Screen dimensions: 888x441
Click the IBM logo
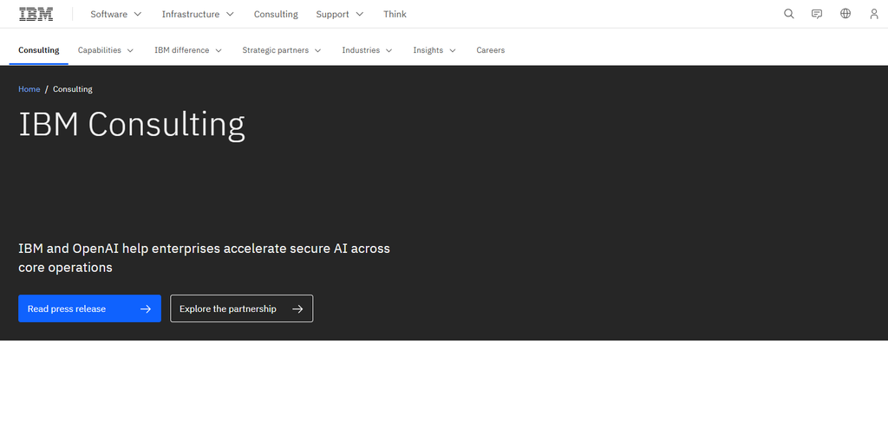(x=36, y=14)
